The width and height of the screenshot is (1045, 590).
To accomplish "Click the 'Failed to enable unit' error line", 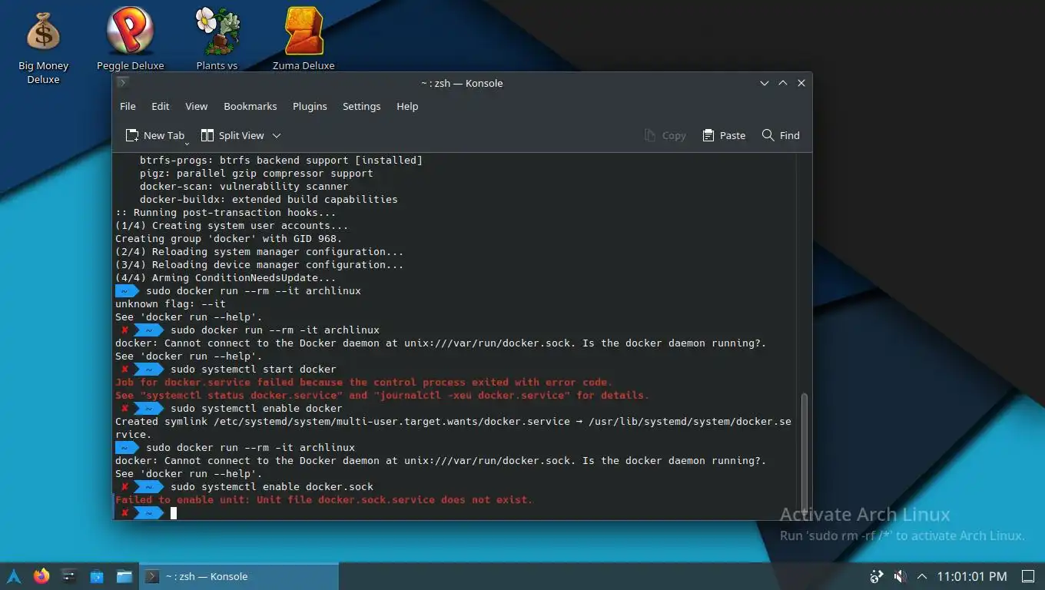I will 324,499.
